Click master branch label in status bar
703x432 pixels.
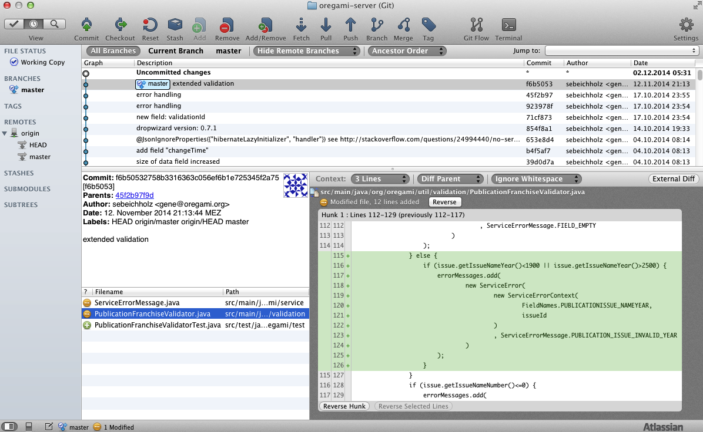(74, 427)
